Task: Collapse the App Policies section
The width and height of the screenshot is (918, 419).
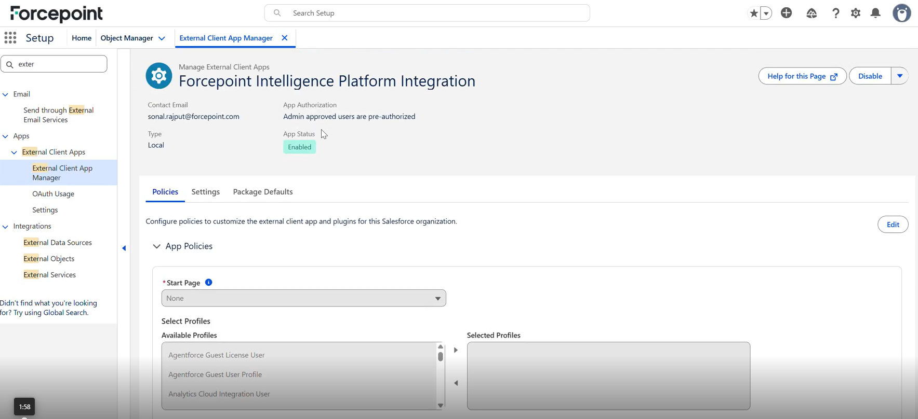Action: (156, 246)
